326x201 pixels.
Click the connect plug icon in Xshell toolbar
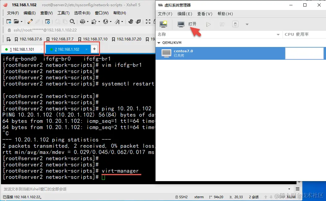[x=30, y=21]
